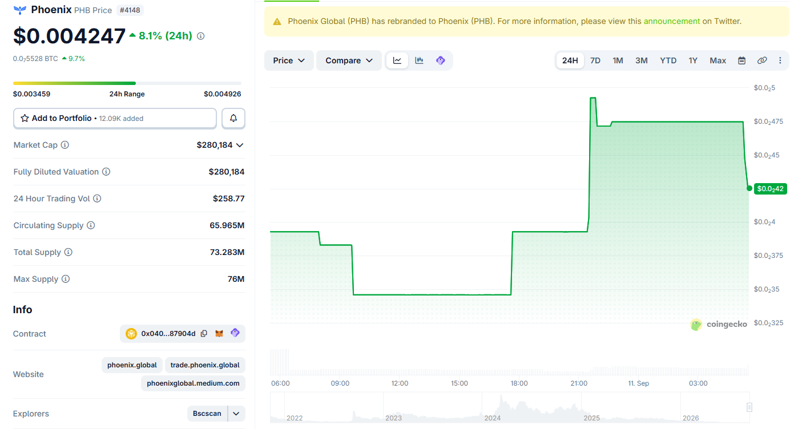Select the 3M time range tab

(x=642, y=60)
